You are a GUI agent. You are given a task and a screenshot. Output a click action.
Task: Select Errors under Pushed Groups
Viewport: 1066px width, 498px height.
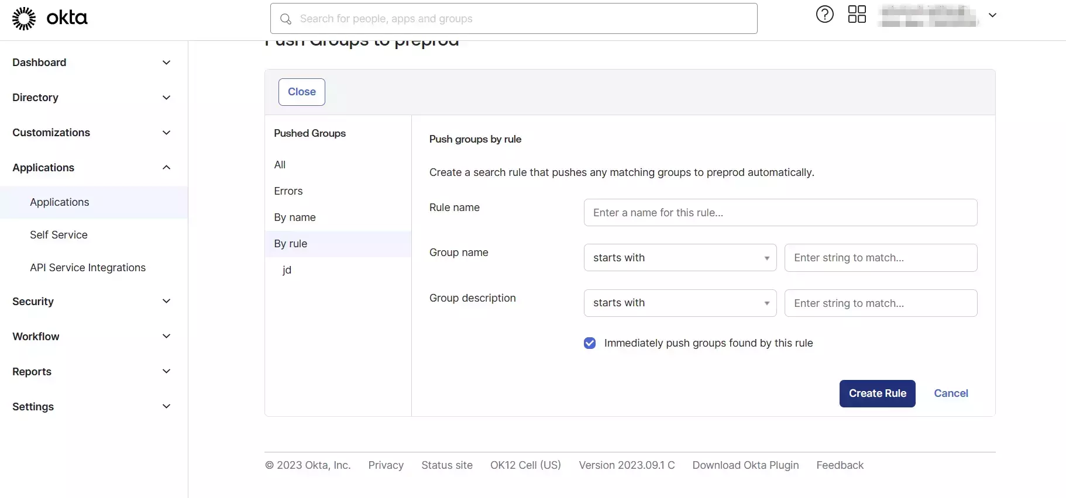click(288, 191)
